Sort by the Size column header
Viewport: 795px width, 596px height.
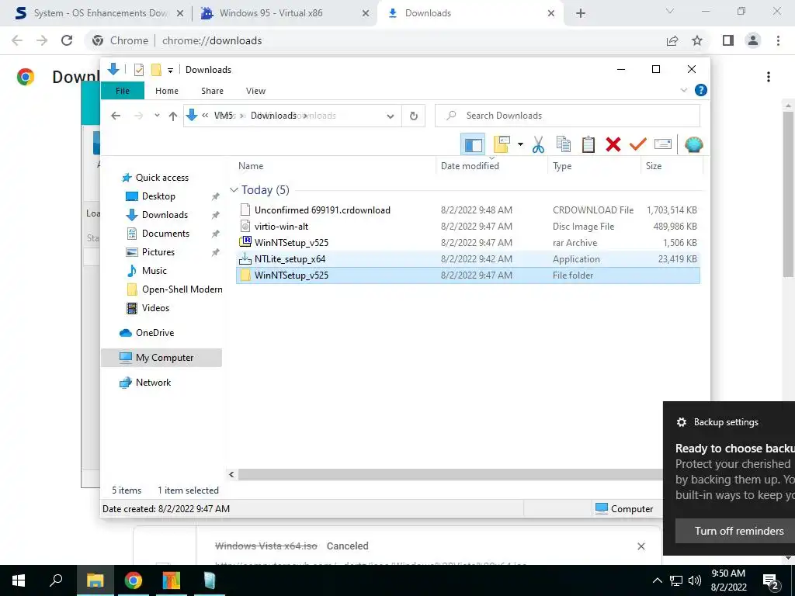672,166
